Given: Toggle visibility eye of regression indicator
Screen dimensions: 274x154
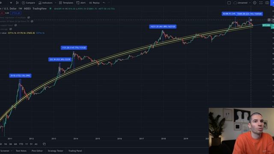Looking at the screenshot, I should point(29,18).
